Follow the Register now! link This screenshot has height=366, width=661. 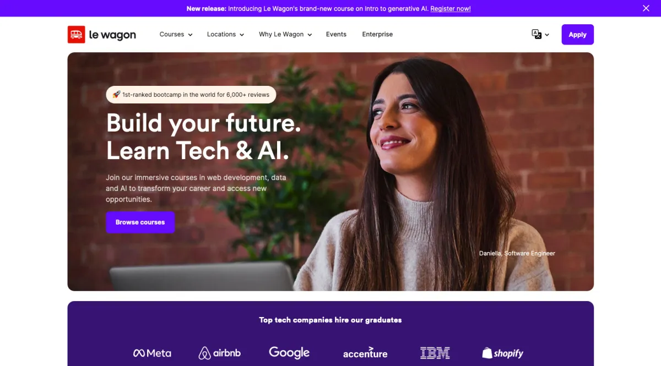(451, 9)
